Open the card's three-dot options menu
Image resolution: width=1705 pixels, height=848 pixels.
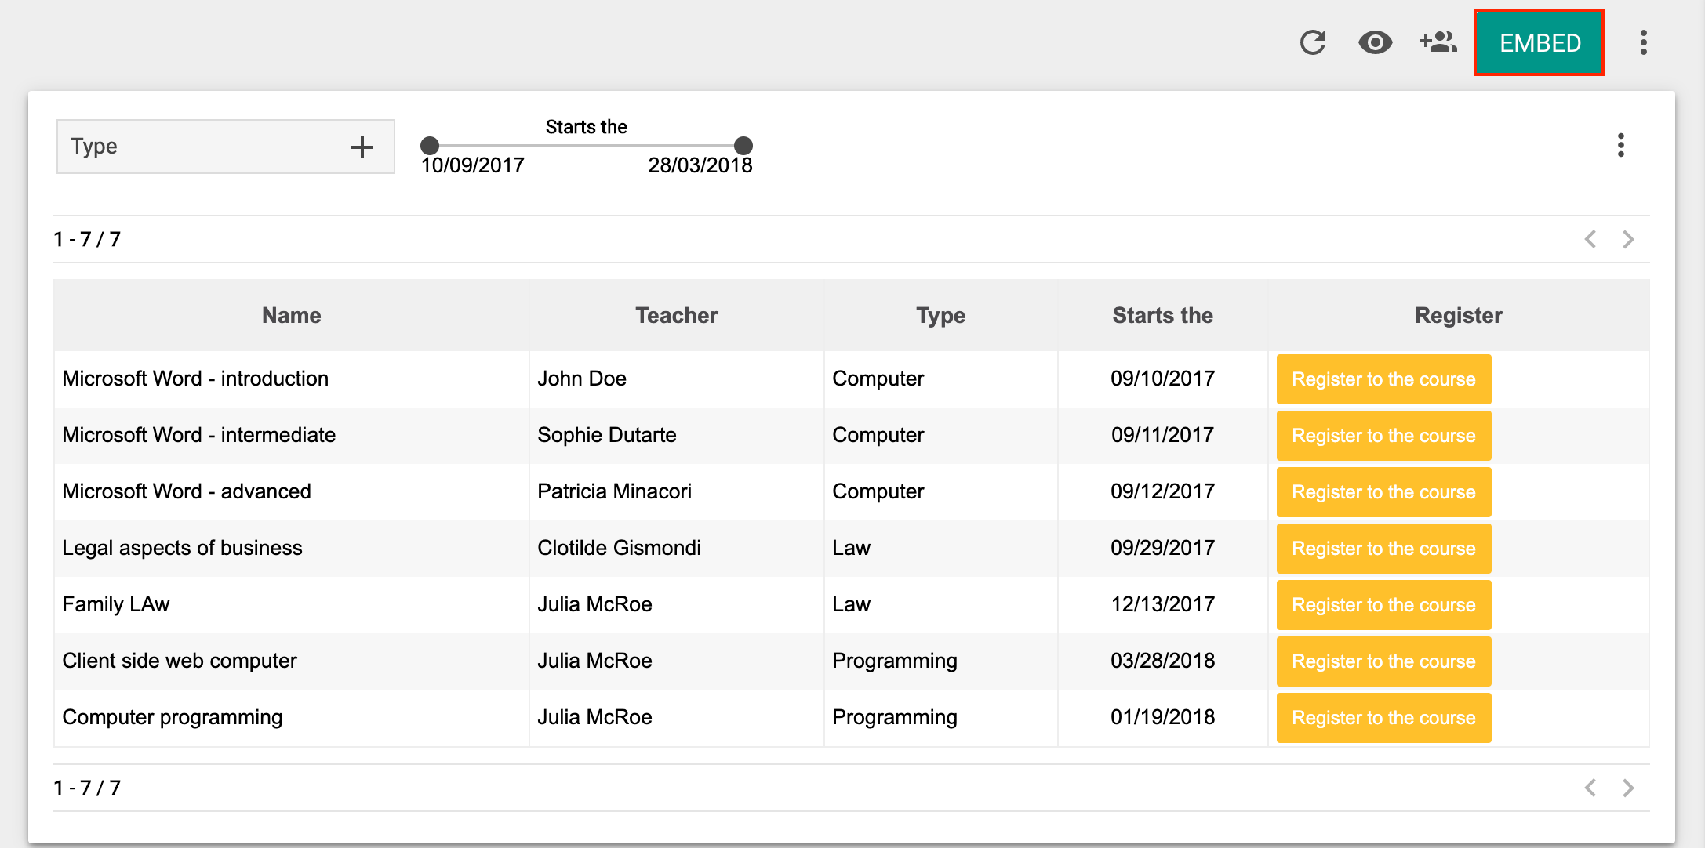tap(1620, 145)
